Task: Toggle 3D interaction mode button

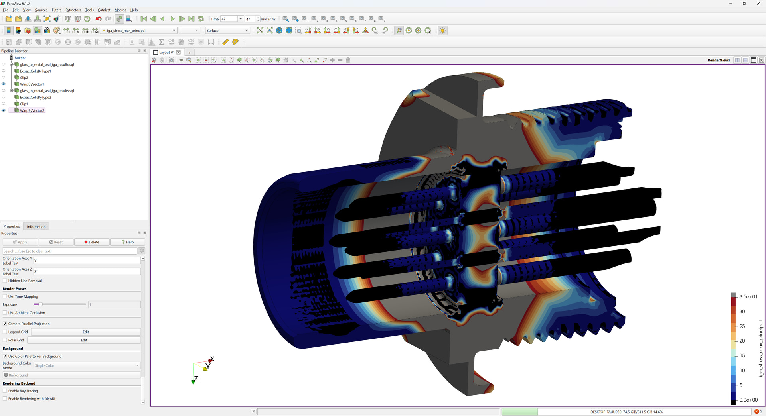Action: (181, 60)
